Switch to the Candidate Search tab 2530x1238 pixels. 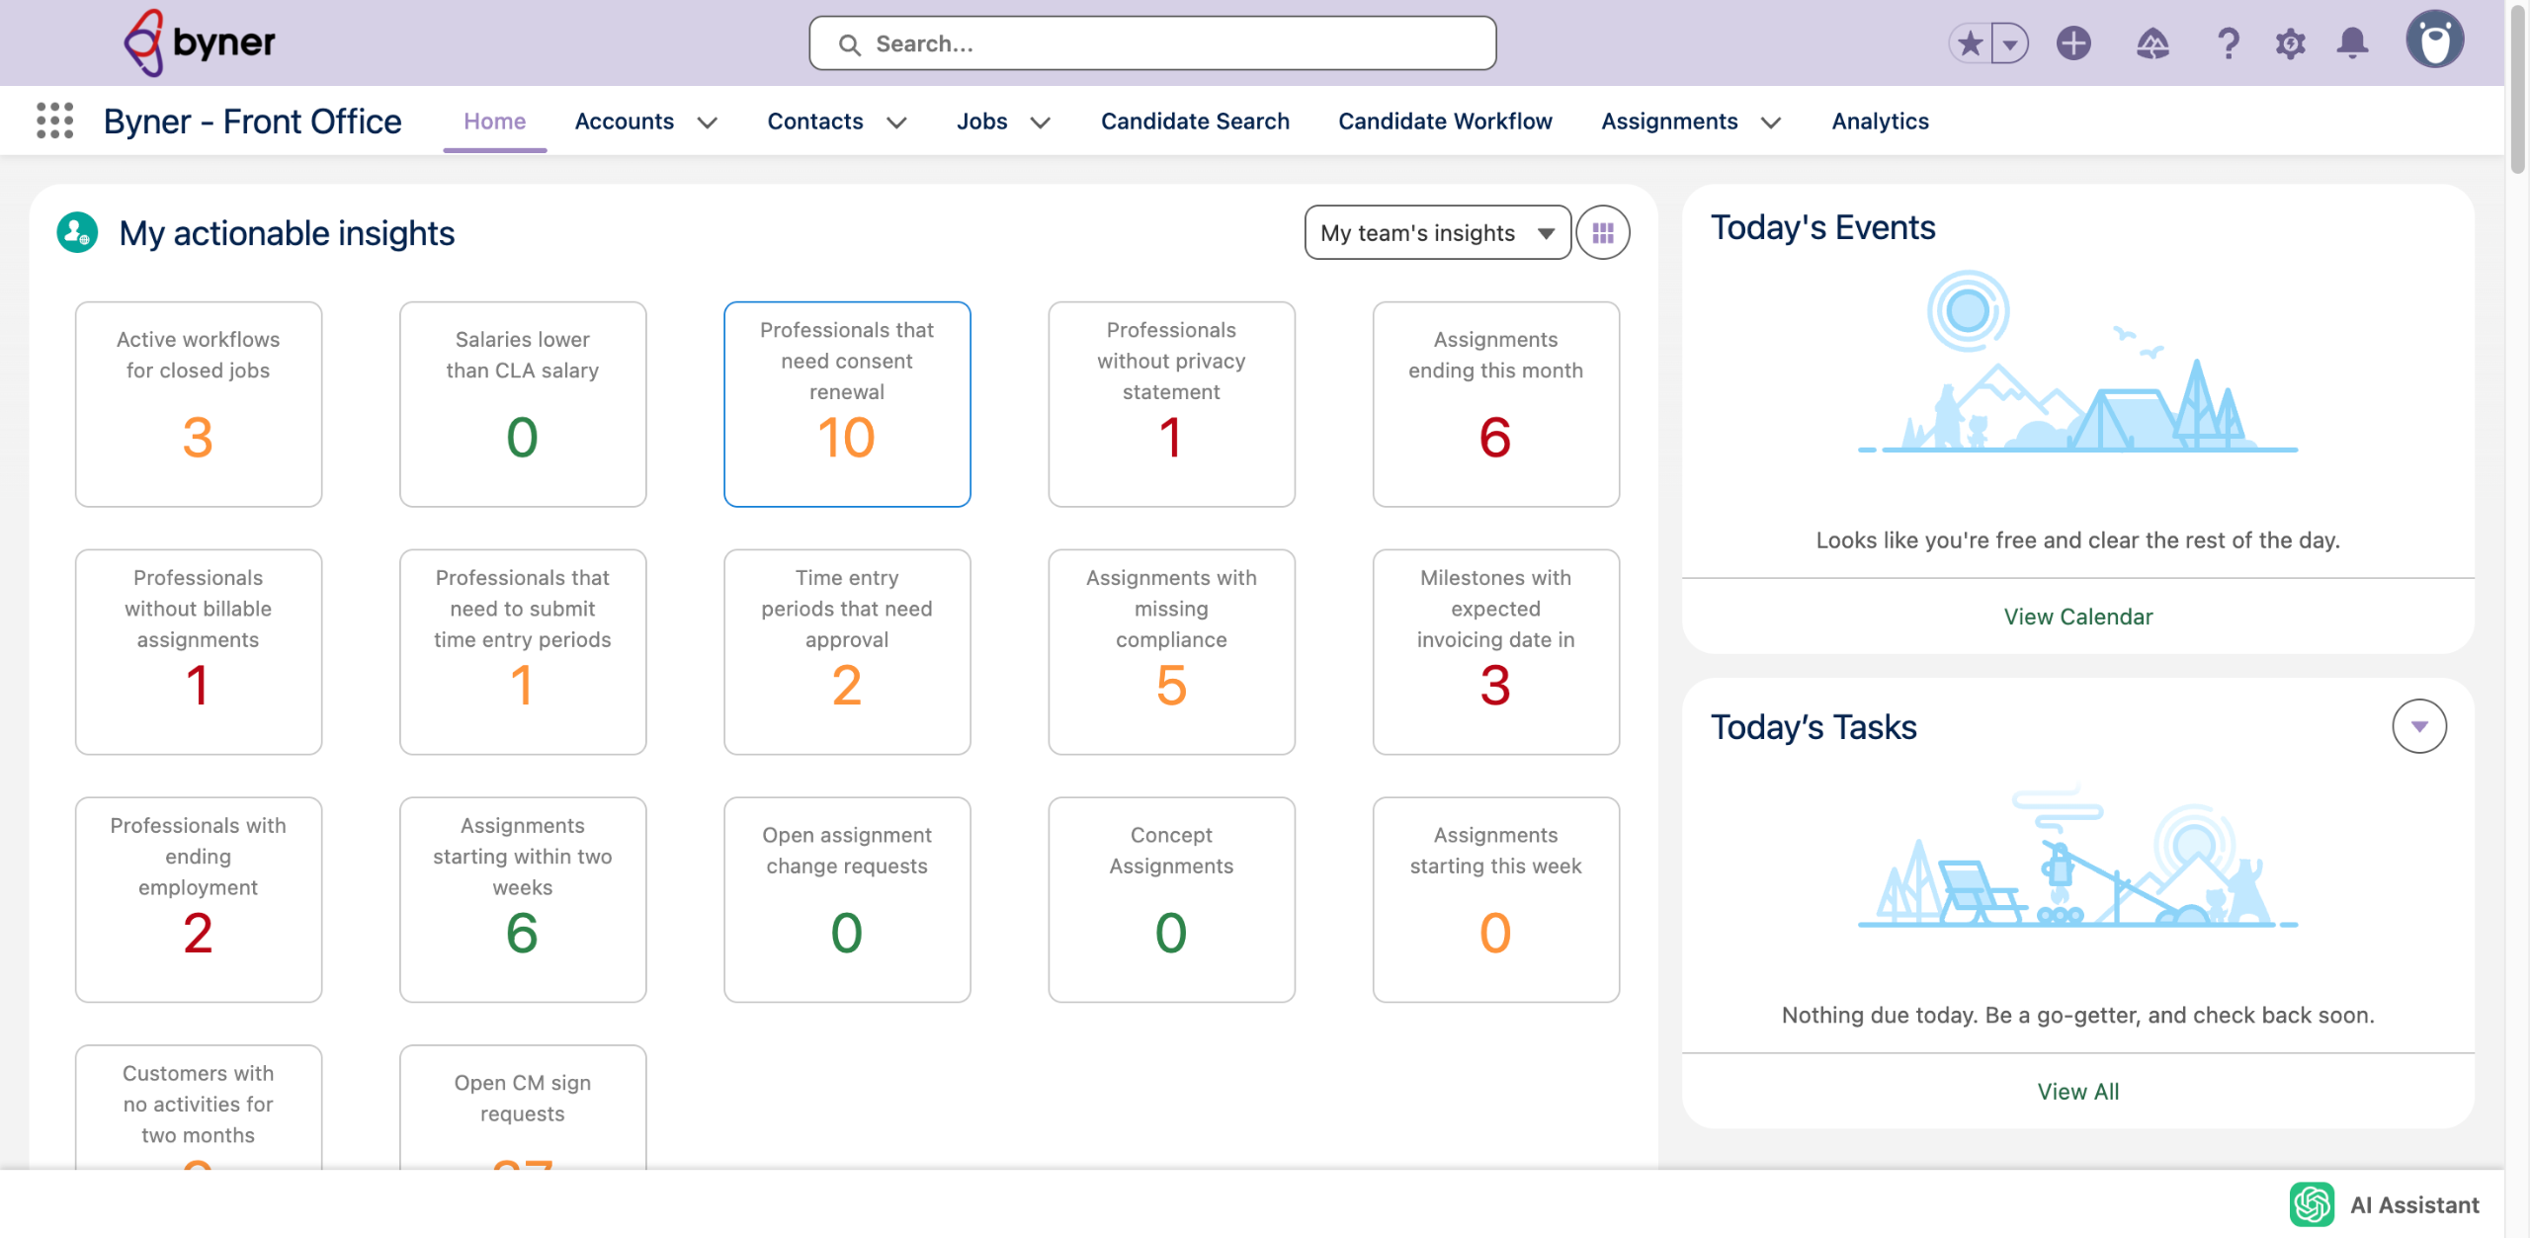[x=1195, y=122]
